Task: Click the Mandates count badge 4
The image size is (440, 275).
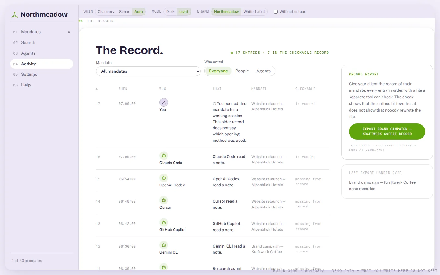Action: tap(69, 32)
